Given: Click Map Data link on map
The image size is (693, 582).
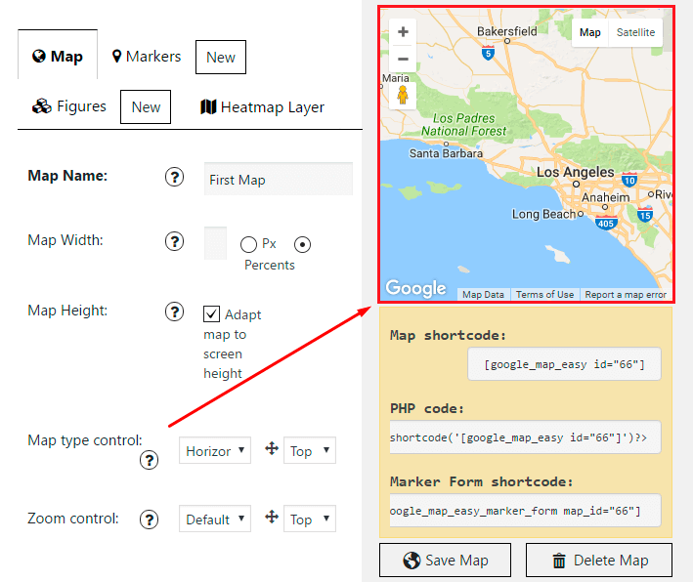Looking at the screenshot, I should (x=483, y=295).
